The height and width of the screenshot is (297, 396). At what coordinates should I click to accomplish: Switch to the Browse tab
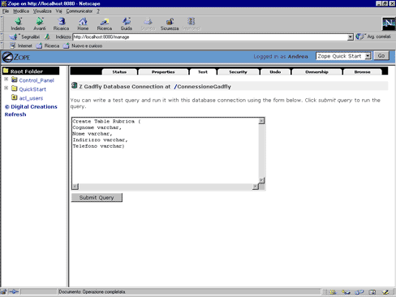362,72
